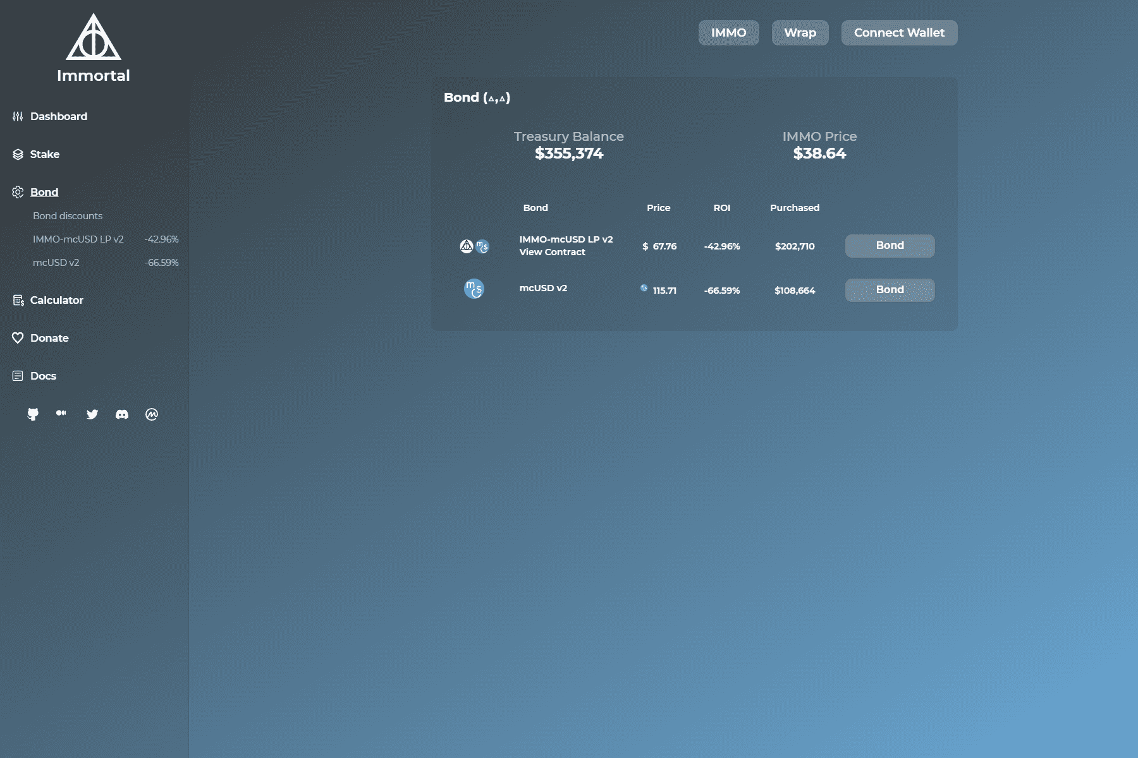Select the Dashboard sliders icon
Screen dimensions: 1138x758
(x=17, y=116)
